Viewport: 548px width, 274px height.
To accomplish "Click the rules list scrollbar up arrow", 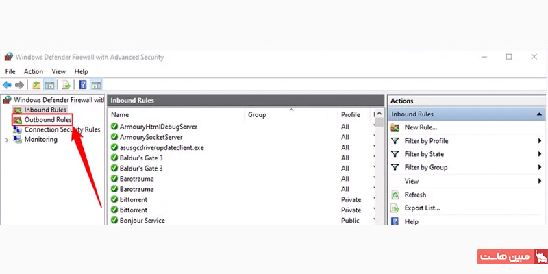I will (379, 114).
